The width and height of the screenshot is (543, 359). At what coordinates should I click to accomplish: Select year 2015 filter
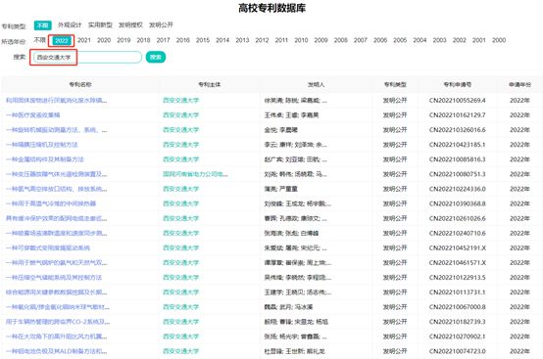coord(203,40)
